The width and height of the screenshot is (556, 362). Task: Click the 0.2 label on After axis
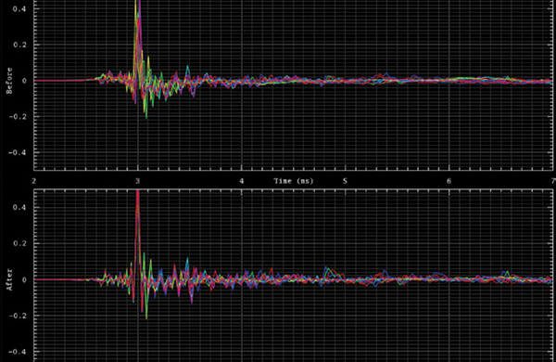tap(19, 243)
